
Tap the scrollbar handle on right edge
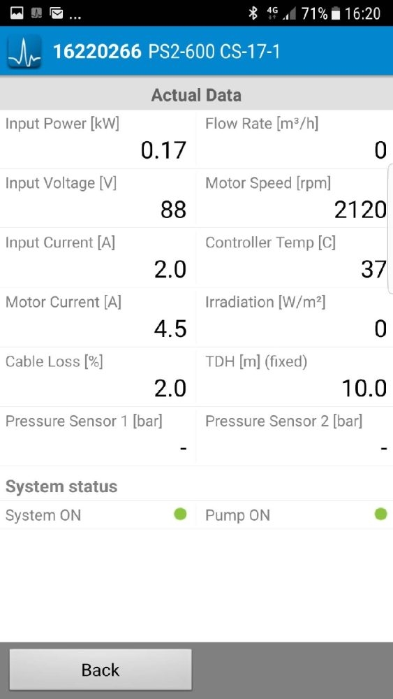[391, 229]
